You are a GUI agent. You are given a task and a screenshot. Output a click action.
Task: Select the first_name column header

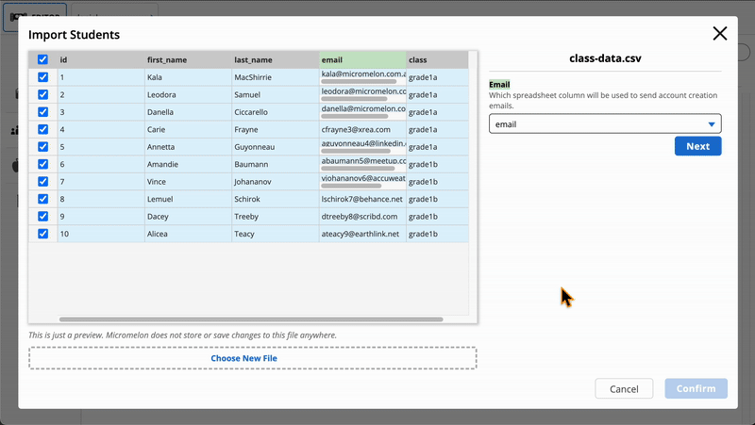[187, 59]
